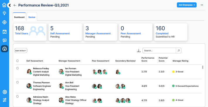Open the sliders preferences sidebar icon
This screenshot has width=208, height=107.
pos(5,100)
